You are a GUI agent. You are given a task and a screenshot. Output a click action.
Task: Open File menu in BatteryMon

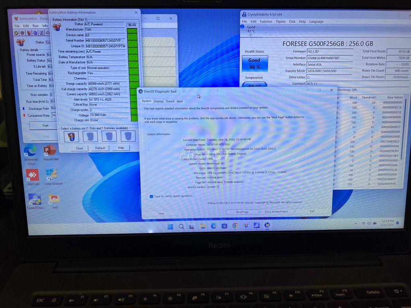tap(17, 26)
